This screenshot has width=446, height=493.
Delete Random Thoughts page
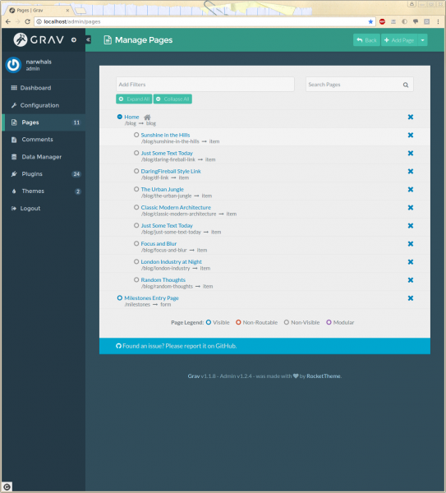(411, 280)
